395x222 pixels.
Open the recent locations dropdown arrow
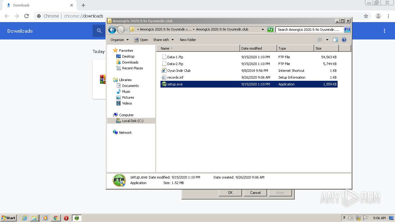coord(127,30)
